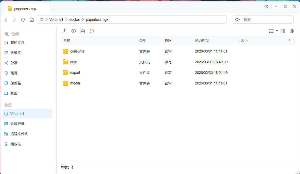The width and height of the screenshot is (300, 174).
Task: Open the more actions ellipsis icon
Action: [x=92, y=31]
